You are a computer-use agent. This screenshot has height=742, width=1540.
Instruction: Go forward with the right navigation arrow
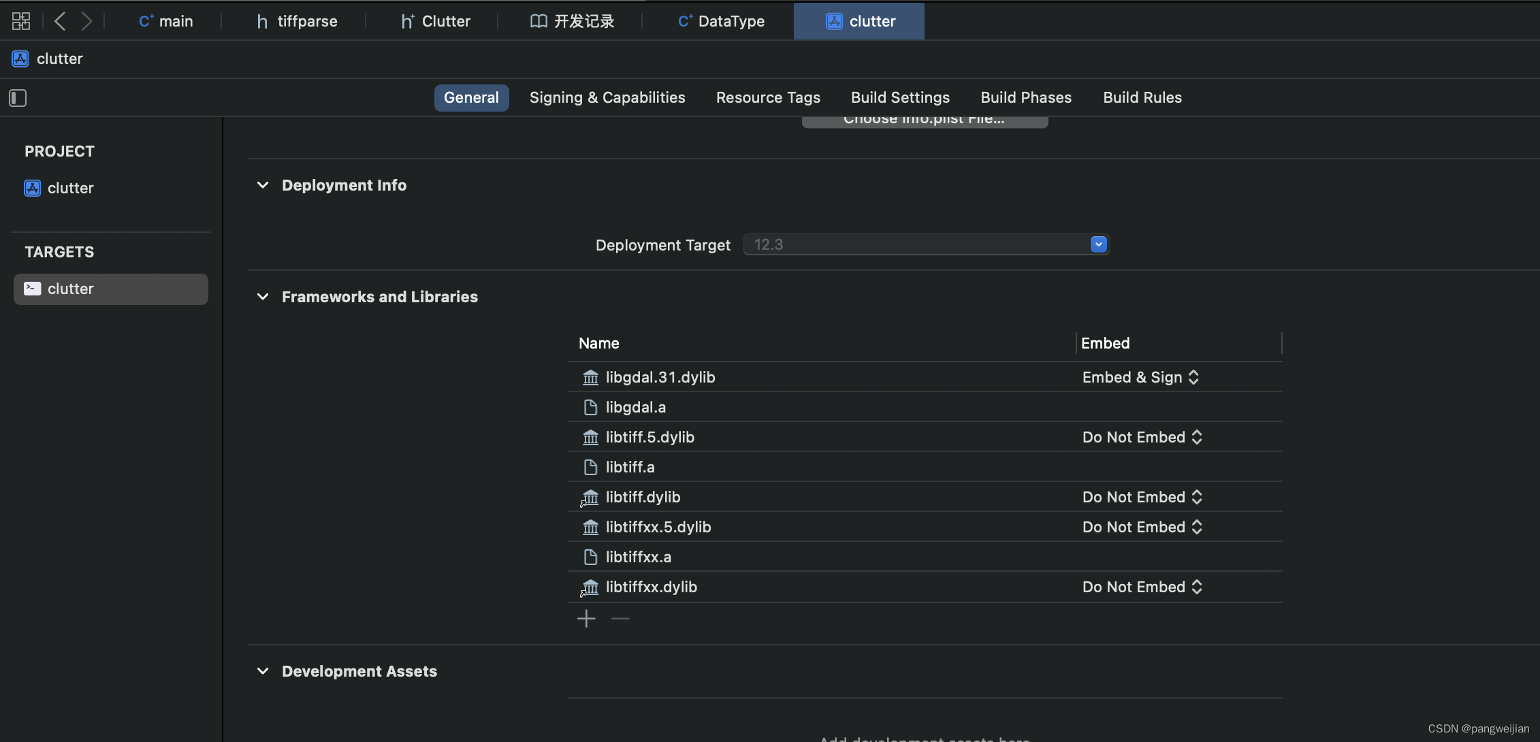pos(86,21)
